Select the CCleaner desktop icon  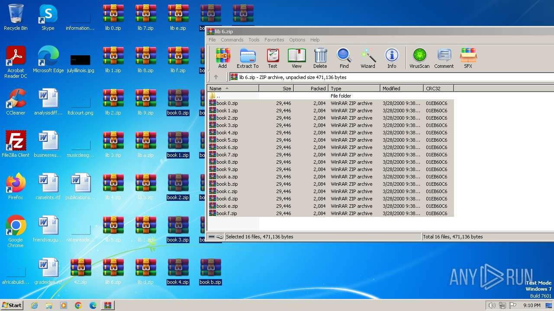tap(16, 102)
